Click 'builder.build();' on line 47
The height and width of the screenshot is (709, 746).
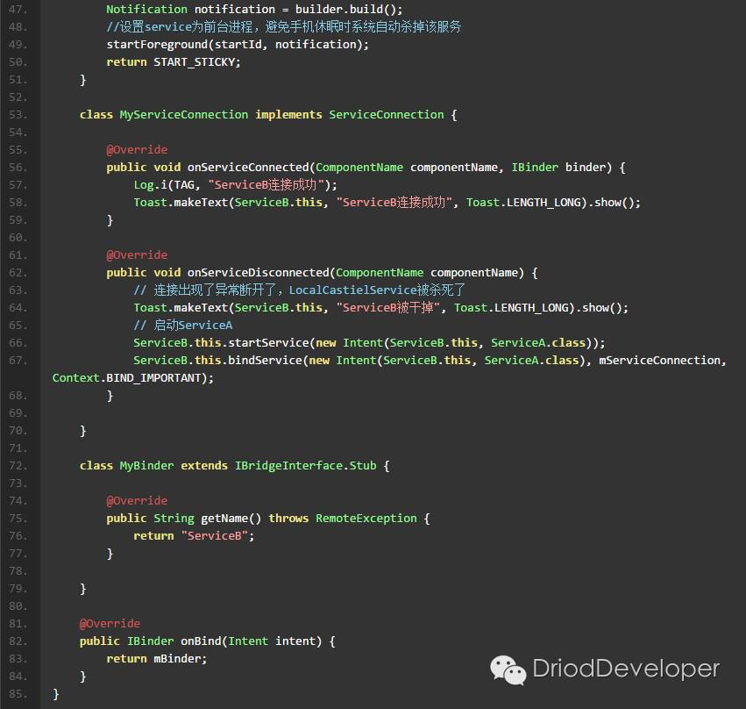(349, 10)
